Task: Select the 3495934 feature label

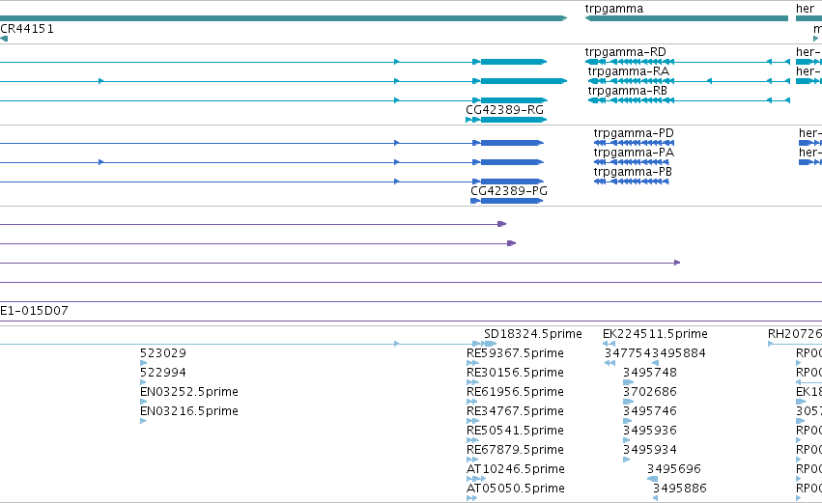Action: (649, 450)
